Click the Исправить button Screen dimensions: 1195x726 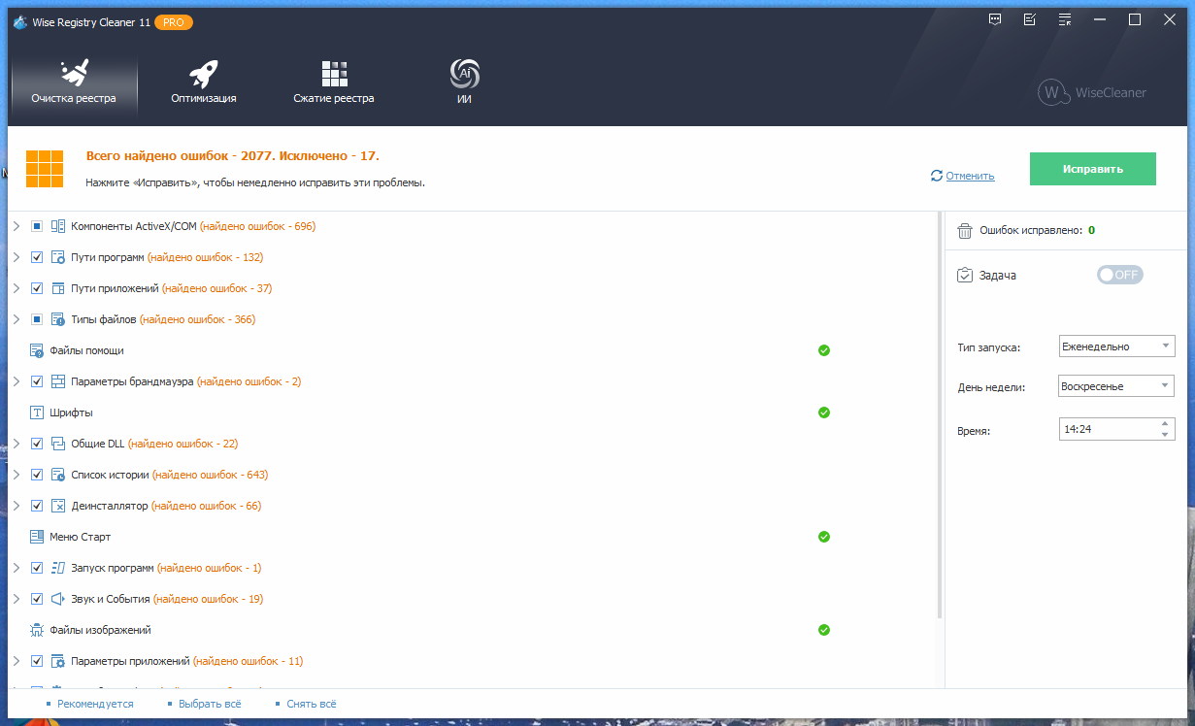click(x=1093, y=169)
